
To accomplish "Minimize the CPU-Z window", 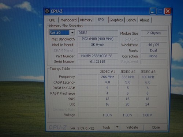I will [153, 11].
